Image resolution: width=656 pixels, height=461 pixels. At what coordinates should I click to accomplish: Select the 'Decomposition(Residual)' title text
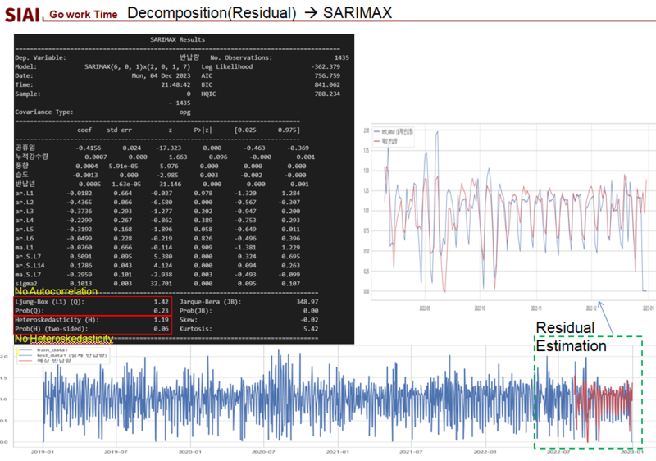[x=212, y=13]
